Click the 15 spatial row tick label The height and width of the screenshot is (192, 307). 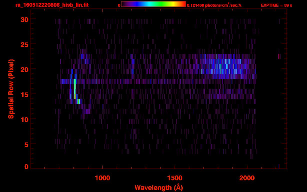(x=24, y=94)
